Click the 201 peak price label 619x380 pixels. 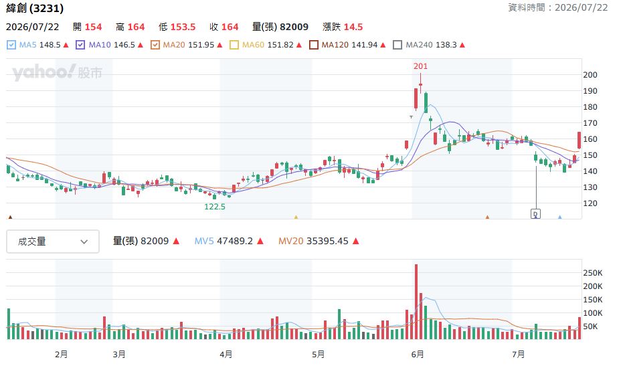[x=420, y=66]
